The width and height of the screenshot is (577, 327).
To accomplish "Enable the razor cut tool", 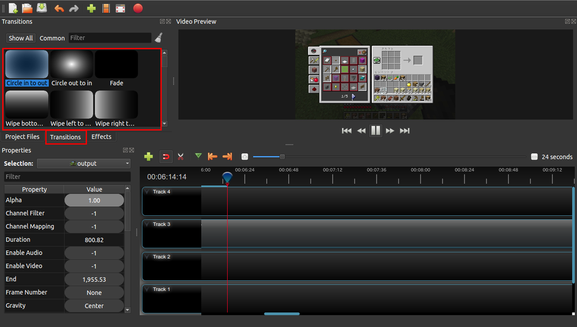I will [x=181, y=157].
